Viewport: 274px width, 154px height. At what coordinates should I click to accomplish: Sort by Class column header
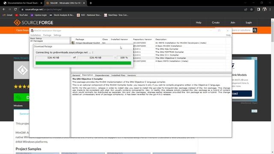(x=105, y=39)
